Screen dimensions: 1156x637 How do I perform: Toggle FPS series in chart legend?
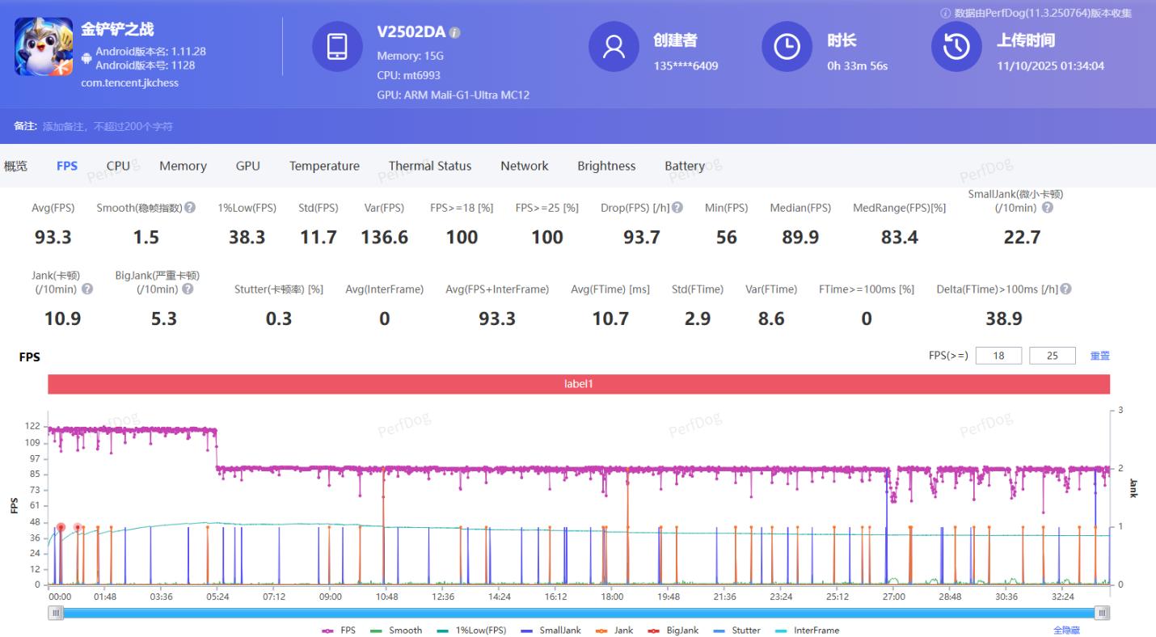(x=339, y=631)
